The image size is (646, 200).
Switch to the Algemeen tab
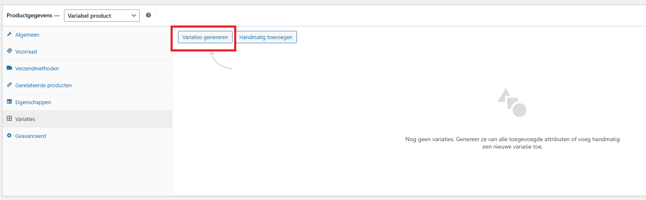coord(27,35)
